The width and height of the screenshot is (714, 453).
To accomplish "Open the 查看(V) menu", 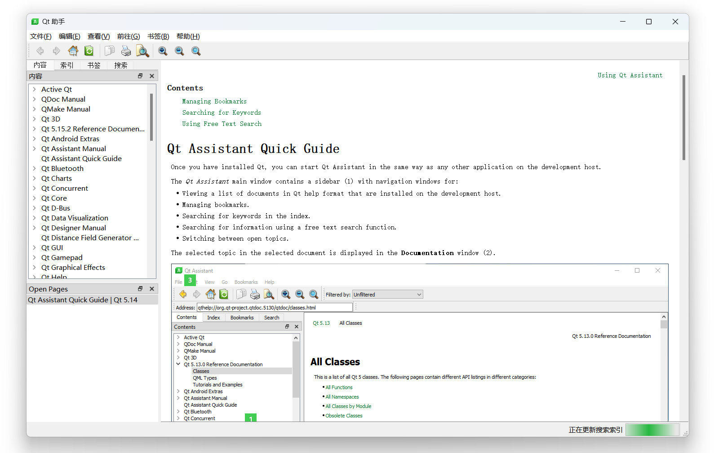I will (x=99, y=36).
